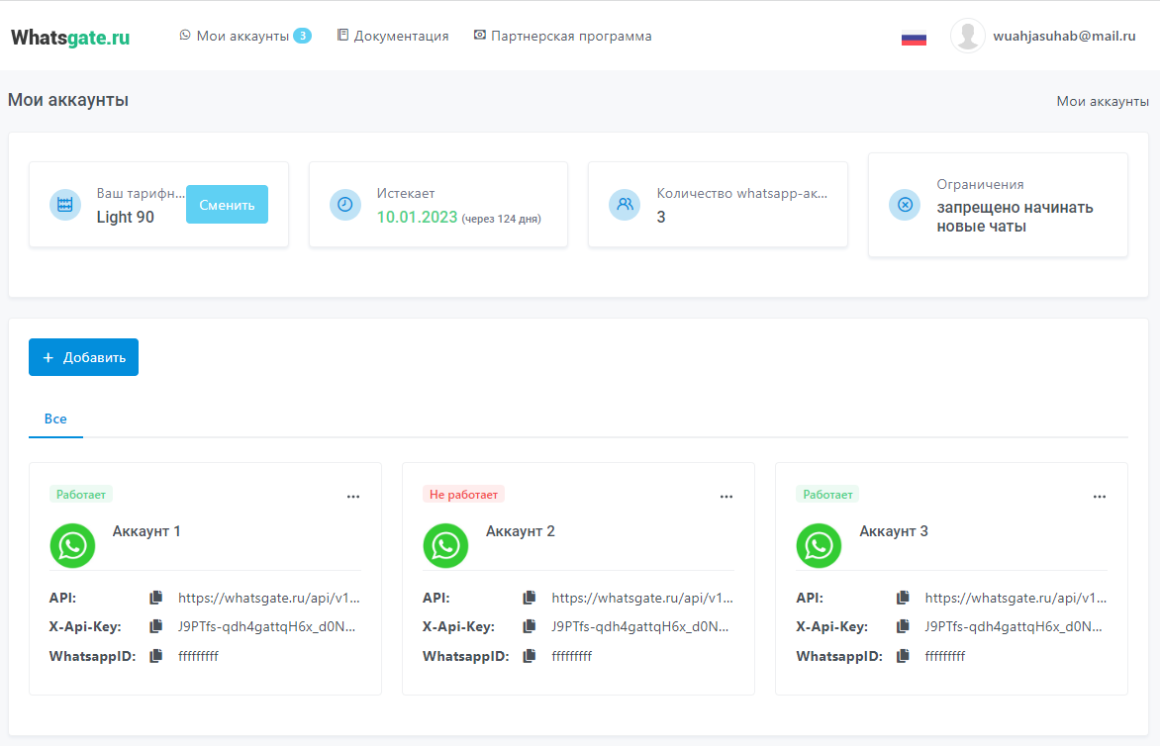Copy the X-Api-Key of Аккаунт 2
Screen dimensions: 1160x746
[529, 626]
